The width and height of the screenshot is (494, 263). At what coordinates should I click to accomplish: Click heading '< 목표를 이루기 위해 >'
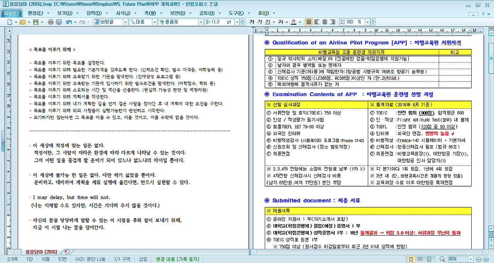coord(52,50)
